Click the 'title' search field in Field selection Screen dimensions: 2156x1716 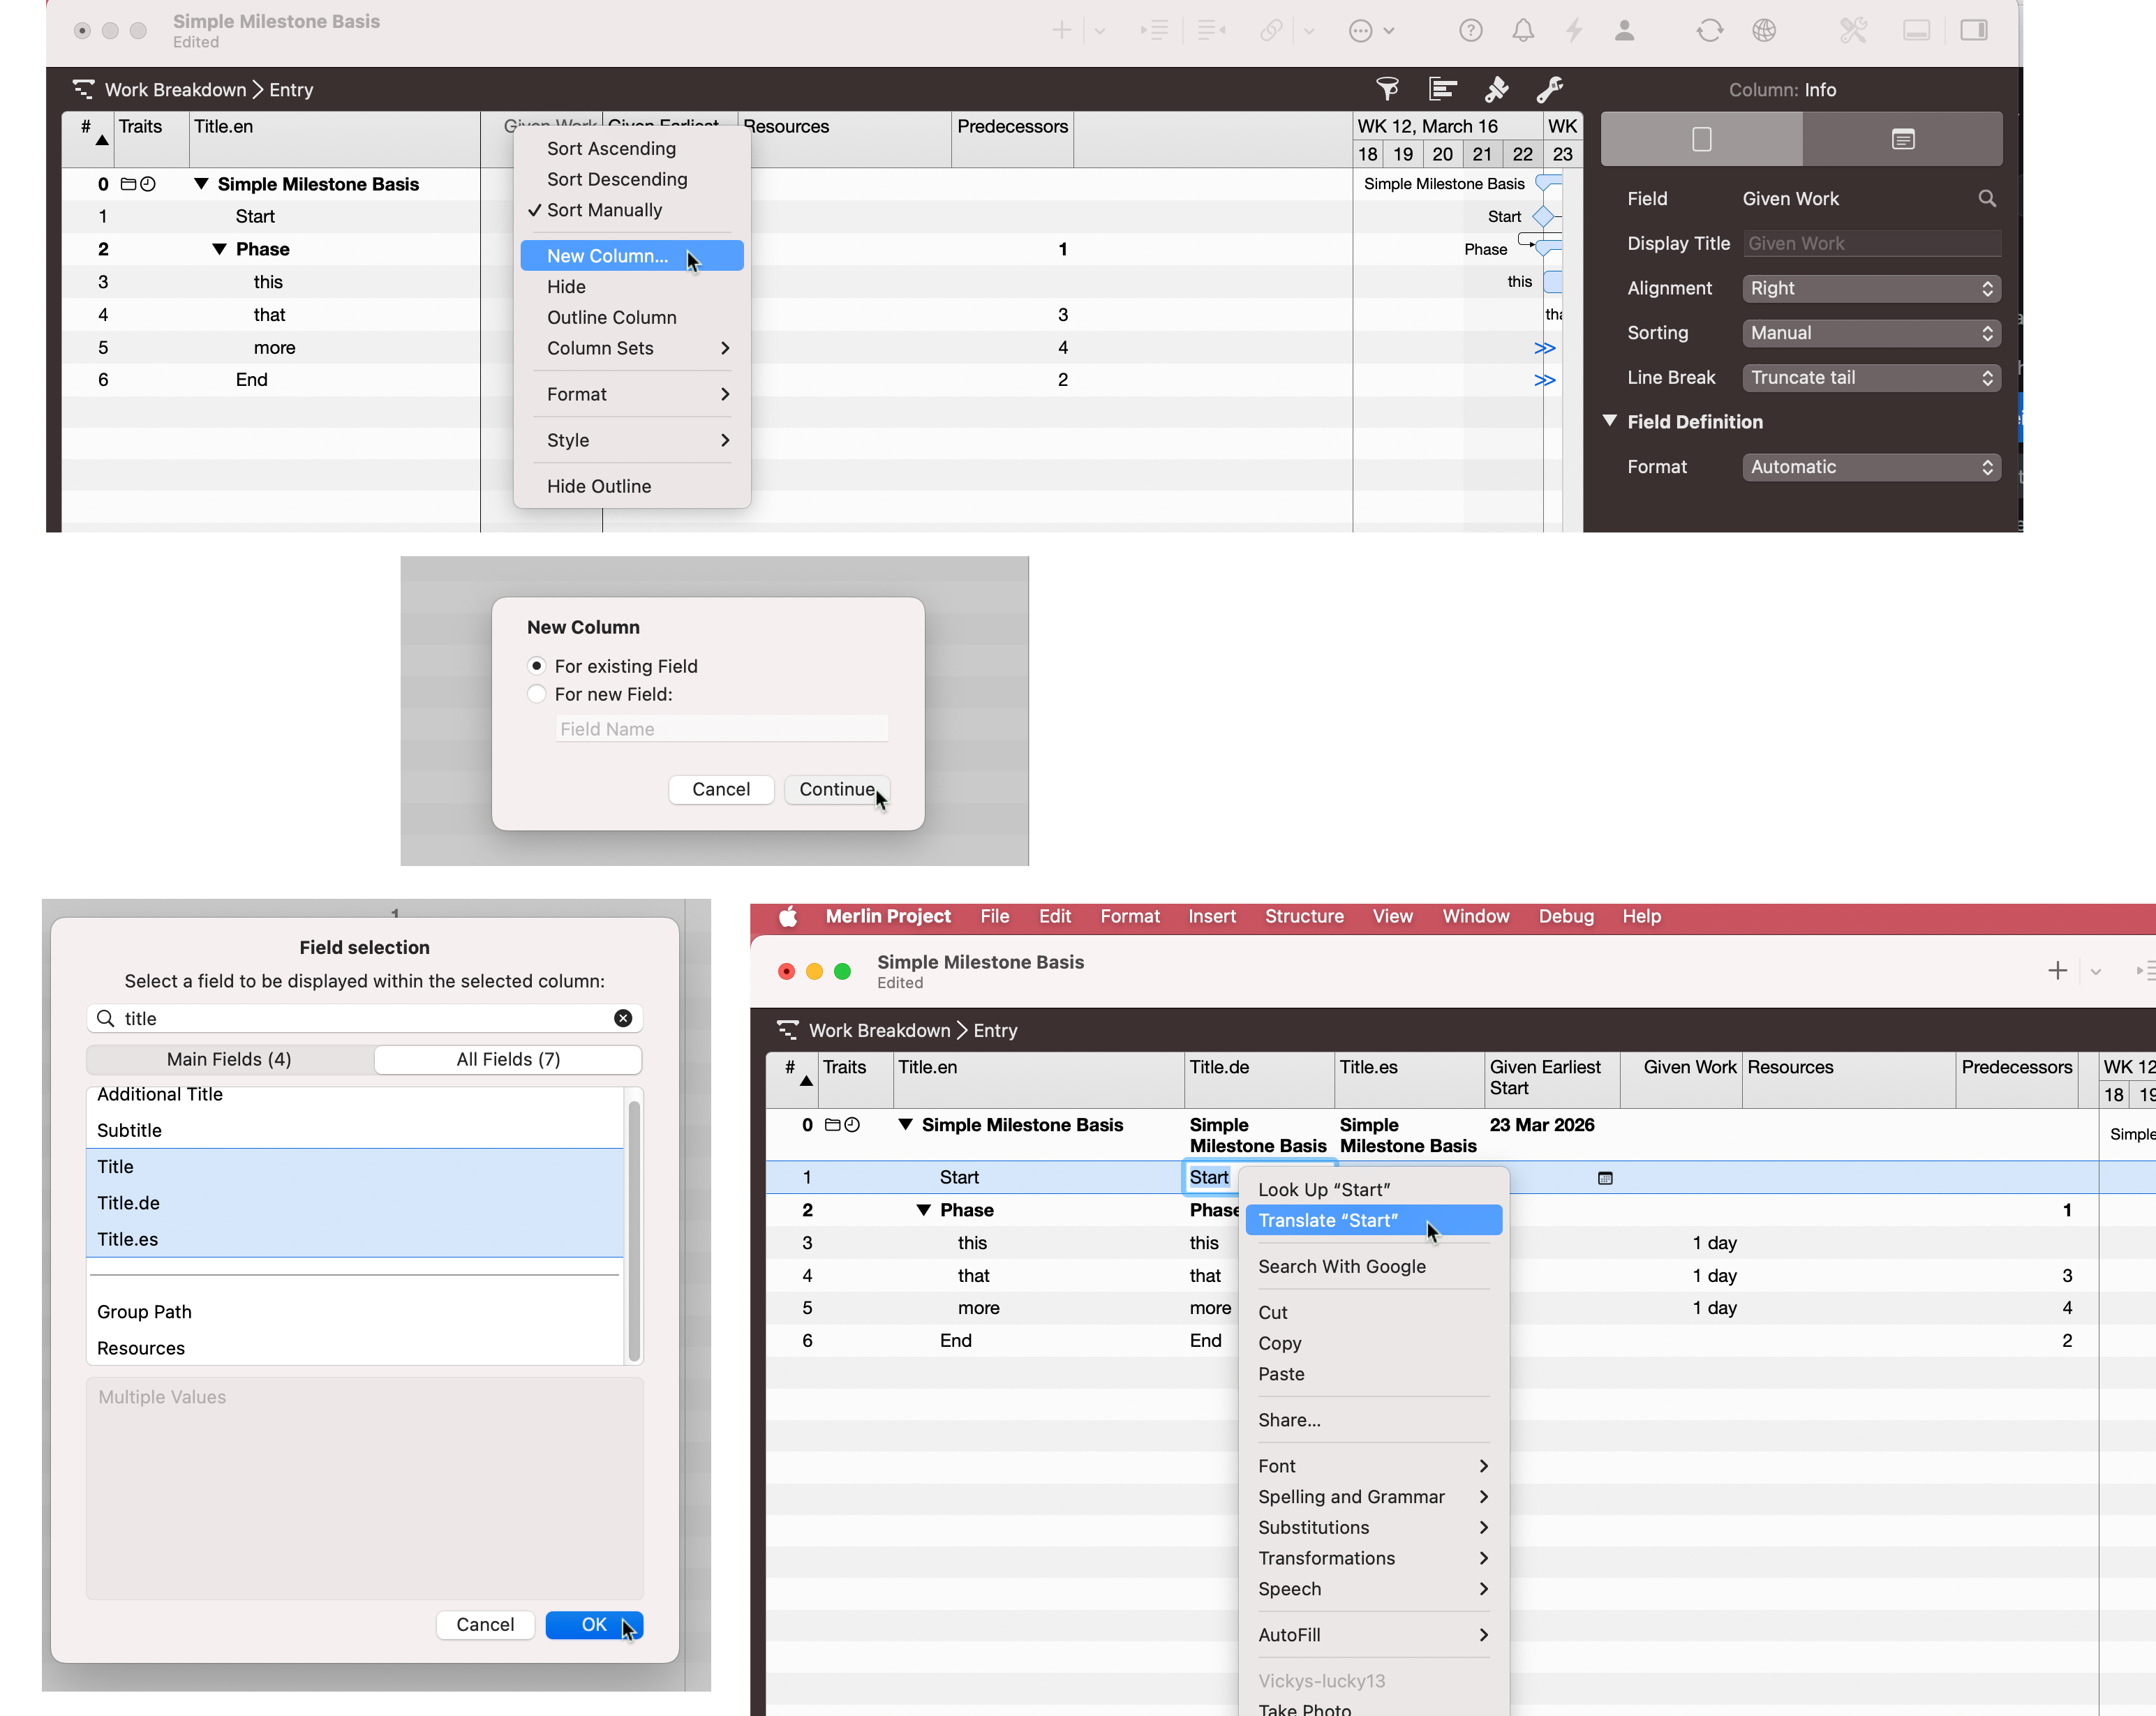[x=364, y=1018]
